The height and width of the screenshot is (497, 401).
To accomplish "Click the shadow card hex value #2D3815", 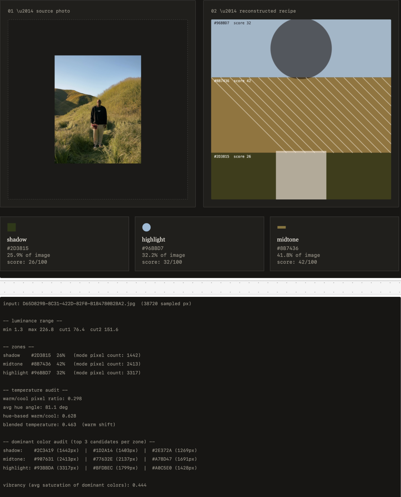I will 18,248.
